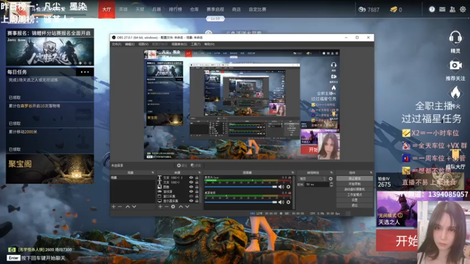Switch to the game 大厅 tab
This screenshot has width=470, height=264.
[107, 9]
